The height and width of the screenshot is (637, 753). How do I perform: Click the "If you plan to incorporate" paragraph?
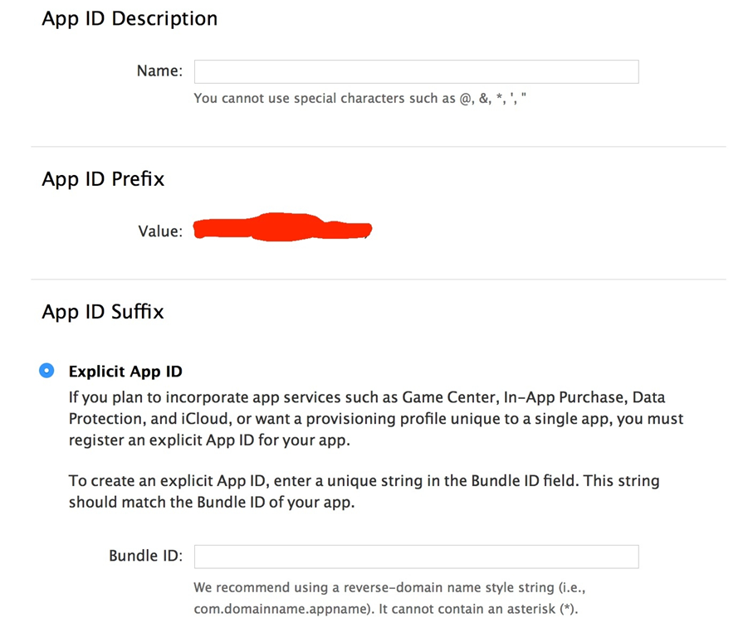click(x=365, y=419)
